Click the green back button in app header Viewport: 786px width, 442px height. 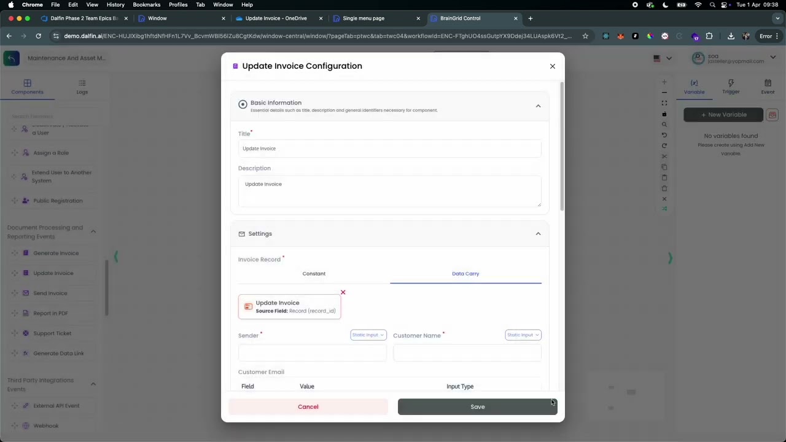pos(11,58)
